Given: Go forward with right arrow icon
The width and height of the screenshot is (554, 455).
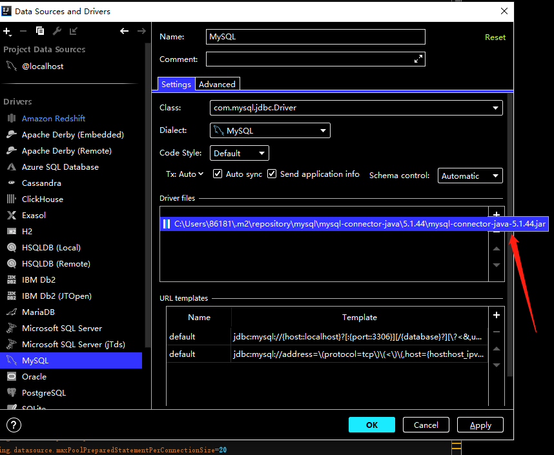Looking at the screenshot, I should 141,31.
